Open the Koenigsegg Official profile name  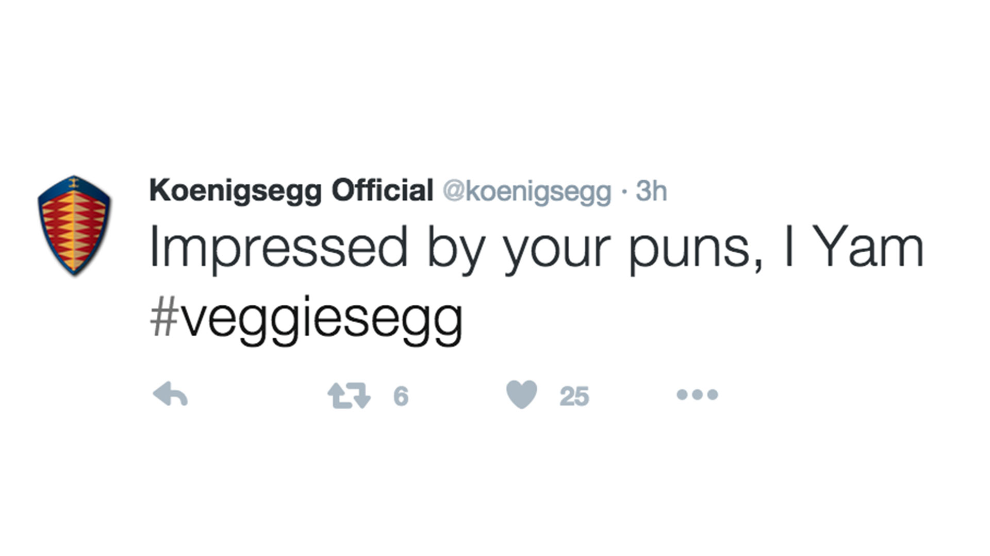(291, 191)
